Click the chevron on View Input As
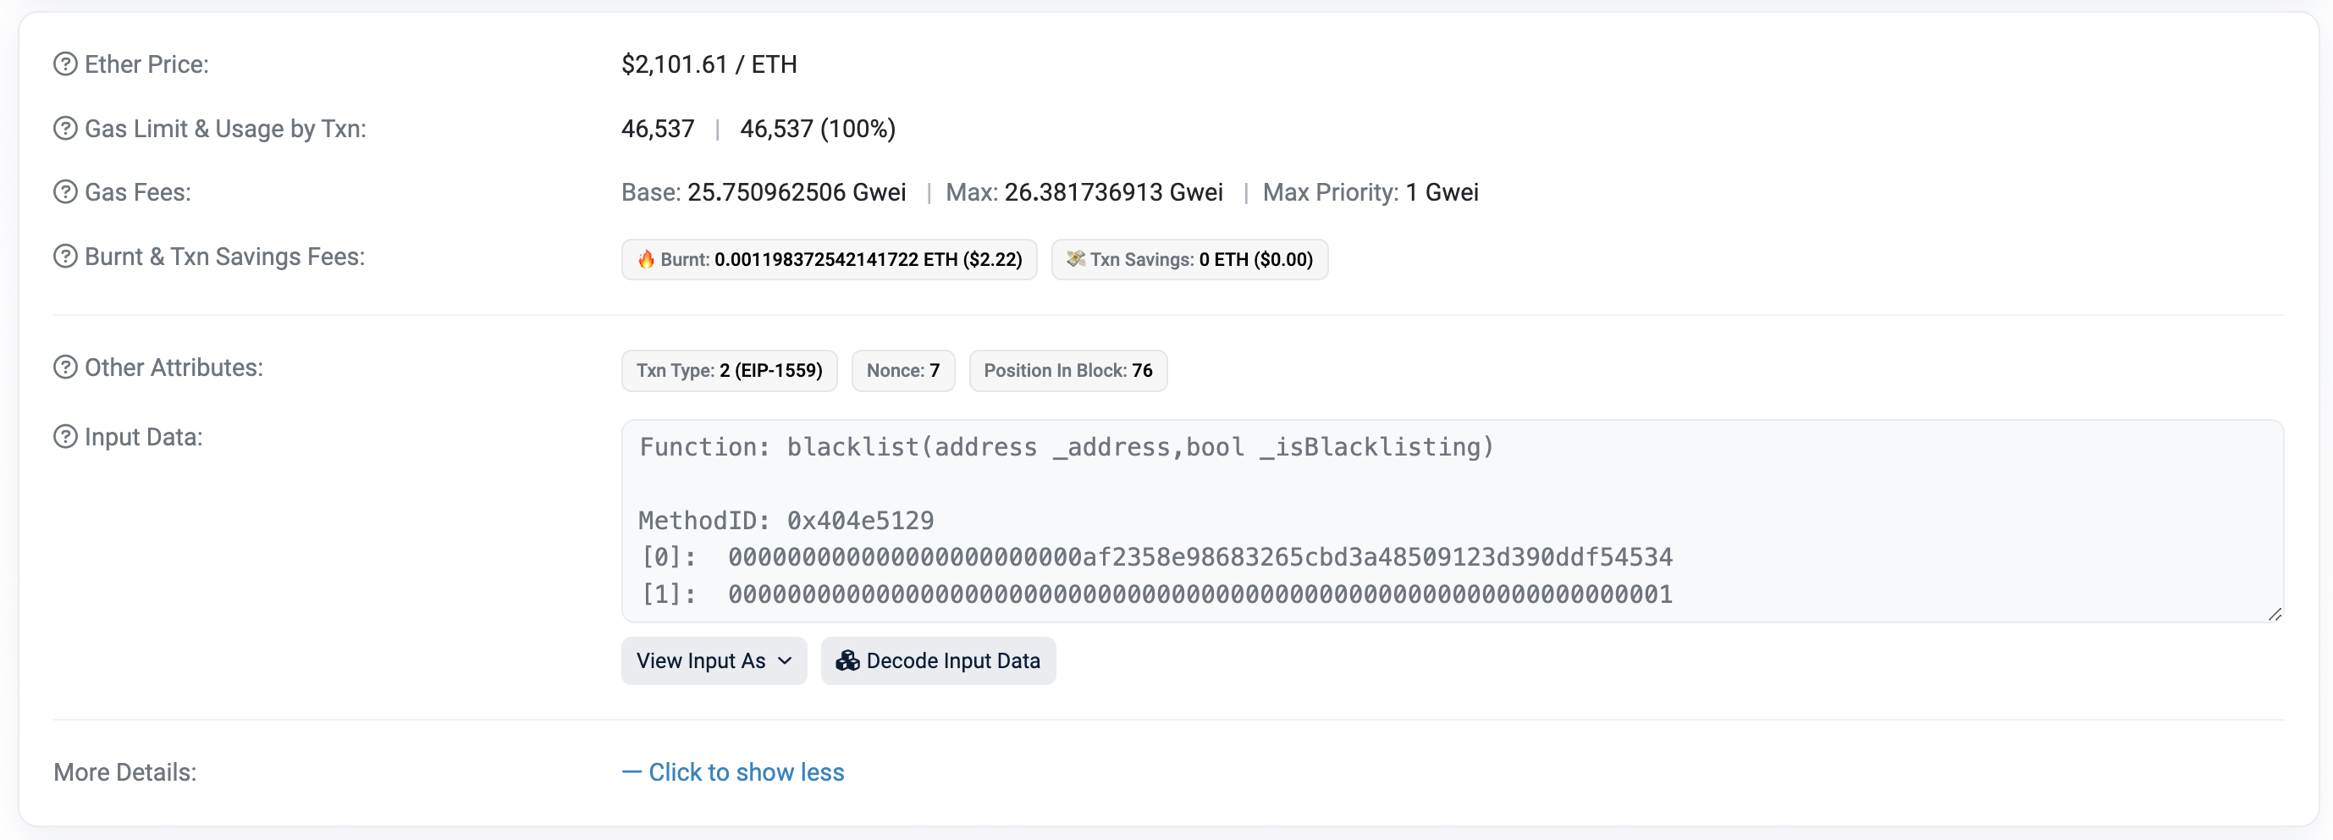This screenshot has width=2333, height=840. (x=786, y=661)
